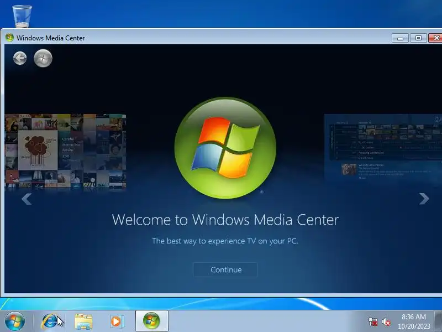The image size is (442, 332).
Task: Launch Windows Media Player from the taskbar
Action: tap(117, 321)
